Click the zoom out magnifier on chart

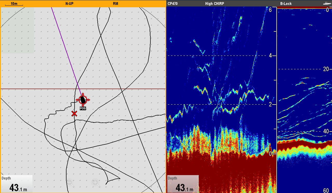click(x=70, y=183)
